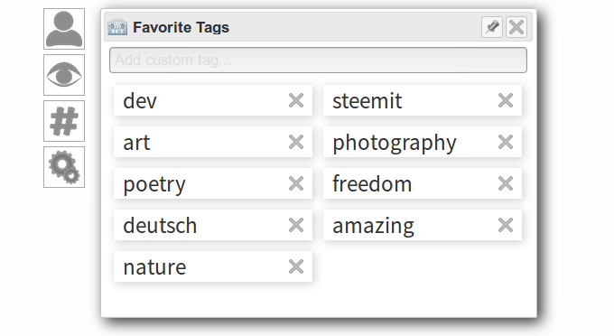
Task: Delete the deutsch tag
Action: click(296, 225)
